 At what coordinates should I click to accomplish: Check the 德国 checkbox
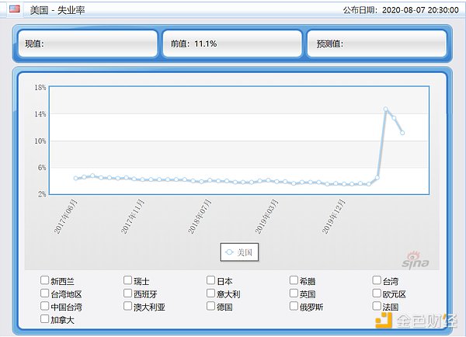click(211, 307)
